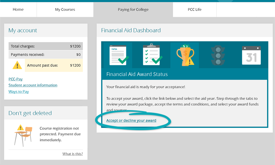Click 'Course registration not protected' notice text
Viewport: 275px width, 165px height.
pos(60,134)
